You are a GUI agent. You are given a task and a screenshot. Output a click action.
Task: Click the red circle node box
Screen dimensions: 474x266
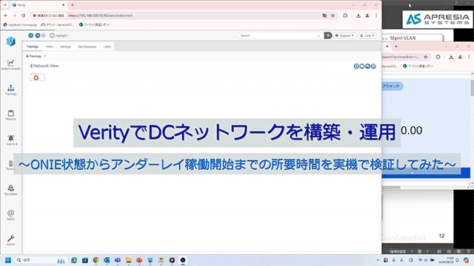[x=37, y=78]
